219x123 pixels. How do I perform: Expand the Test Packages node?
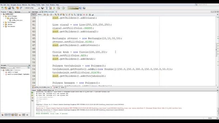[x=4, y=22]
